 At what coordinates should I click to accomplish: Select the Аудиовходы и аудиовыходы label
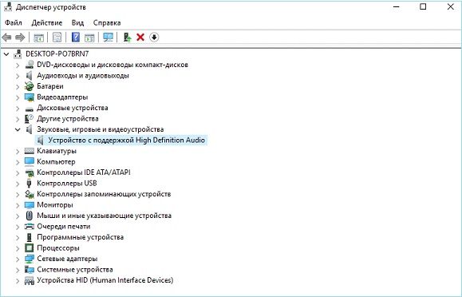tap(83, 76)
